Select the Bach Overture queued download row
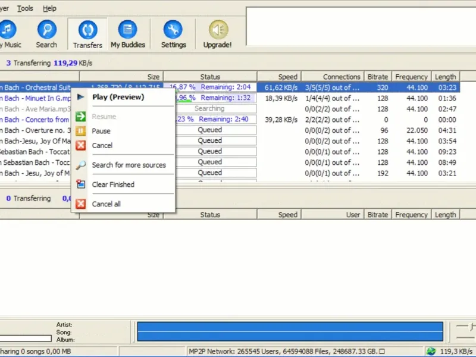This screenshot has width=476, height=357. (36, 130)
